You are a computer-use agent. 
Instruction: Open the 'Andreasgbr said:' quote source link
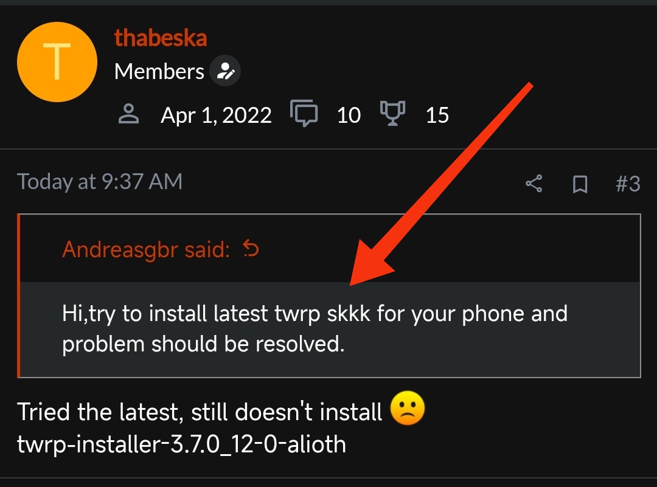coord(146,249)
